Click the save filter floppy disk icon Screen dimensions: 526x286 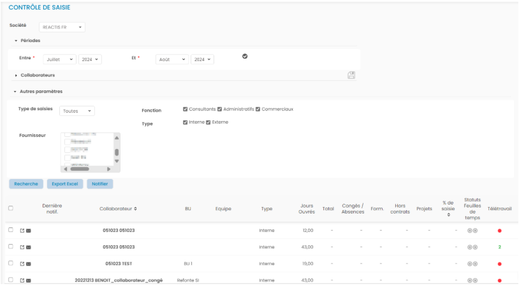[351, 75]
